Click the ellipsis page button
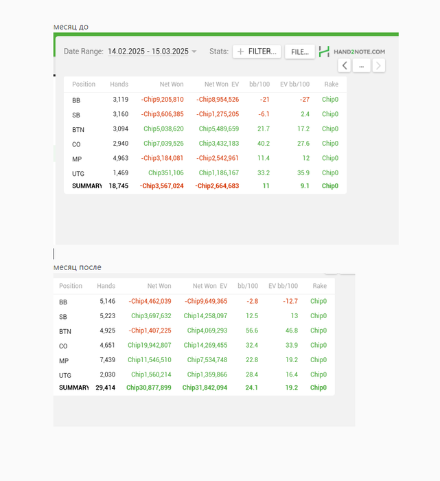This screenshot has width=440, height=481. tap(361, 65)
